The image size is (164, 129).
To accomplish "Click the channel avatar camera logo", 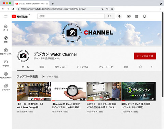I will coord(23,56).
